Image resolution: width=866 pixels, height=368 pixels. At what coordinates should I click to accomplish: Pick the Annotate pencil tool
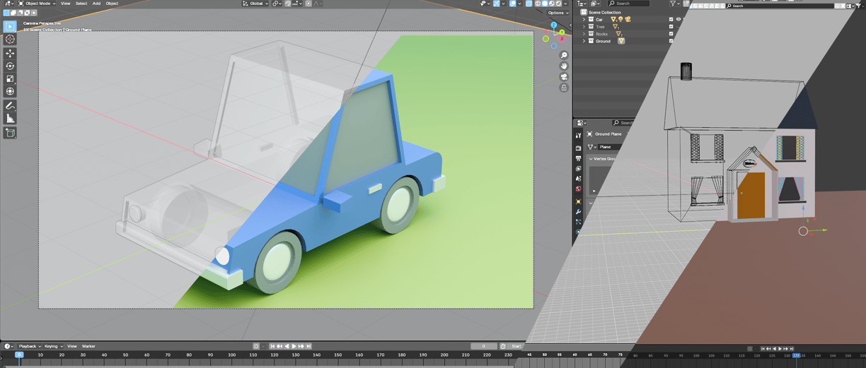pyautogui.click(x=10, y=105)
